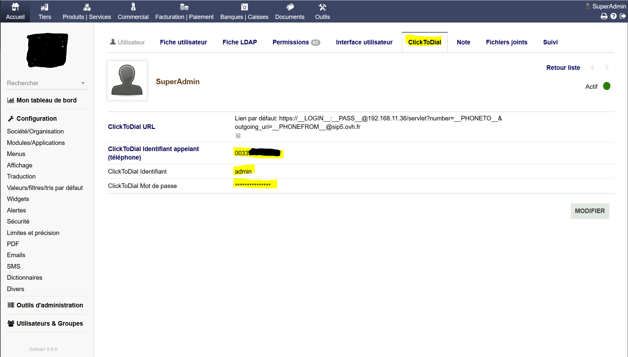Open the SuperAdmin user dropdown top right
The width and height of the screenshot is (628, 357).
point(605,6)
